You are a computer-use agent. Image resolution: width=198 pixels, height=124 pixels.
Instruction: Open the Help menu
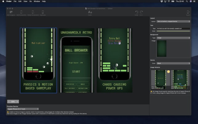pyautogui.click(x=44, y=1)
